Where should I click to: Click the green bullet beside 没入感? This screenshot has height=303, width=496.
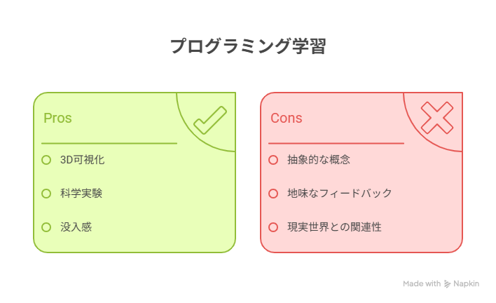(46, 227)
